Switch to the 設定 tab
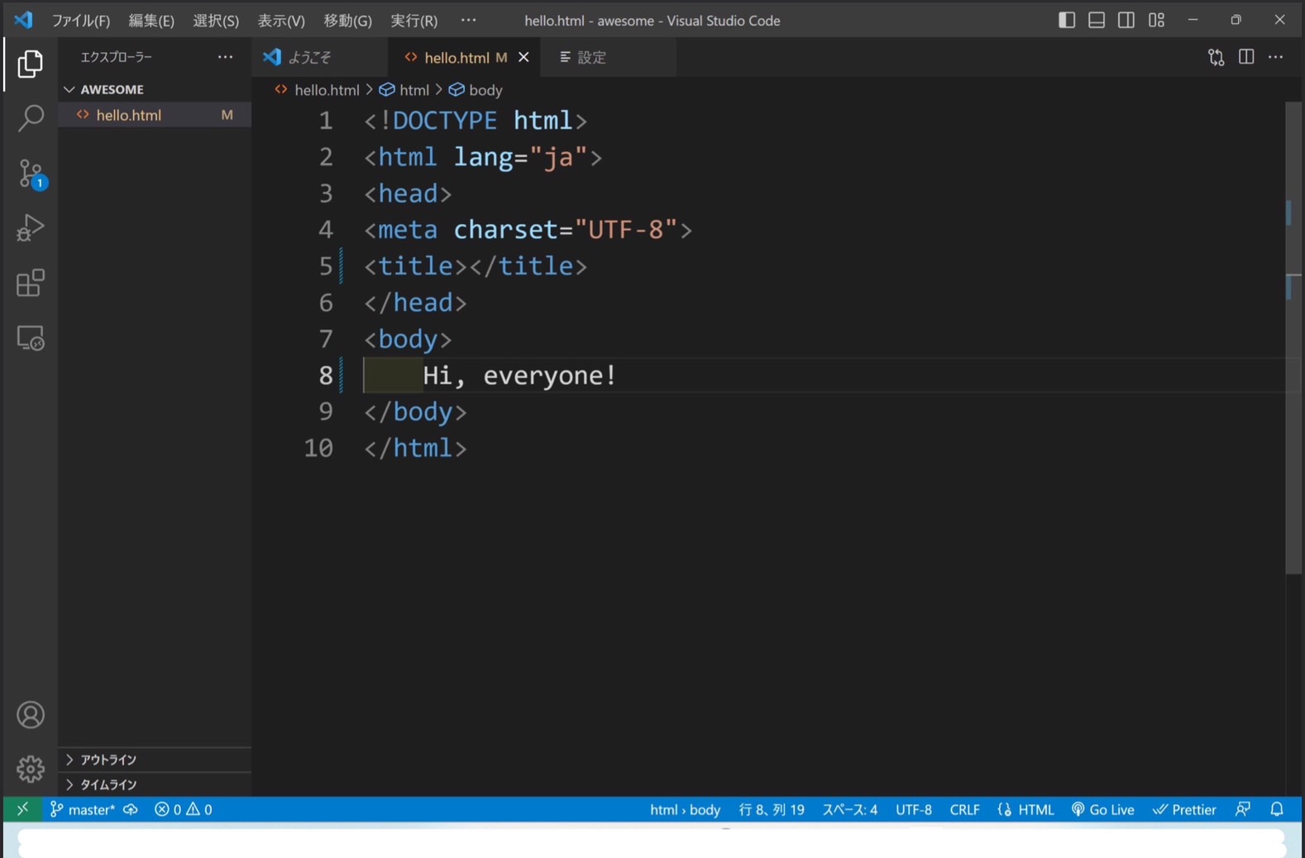Screen dimensions: 1305x858 click(x=608, y=57)
